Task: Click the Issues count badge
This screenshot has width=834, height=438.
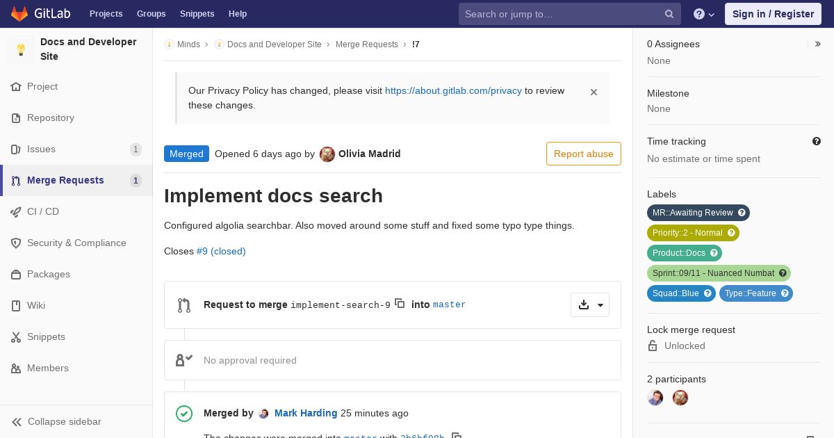Action: pos(136,149)
